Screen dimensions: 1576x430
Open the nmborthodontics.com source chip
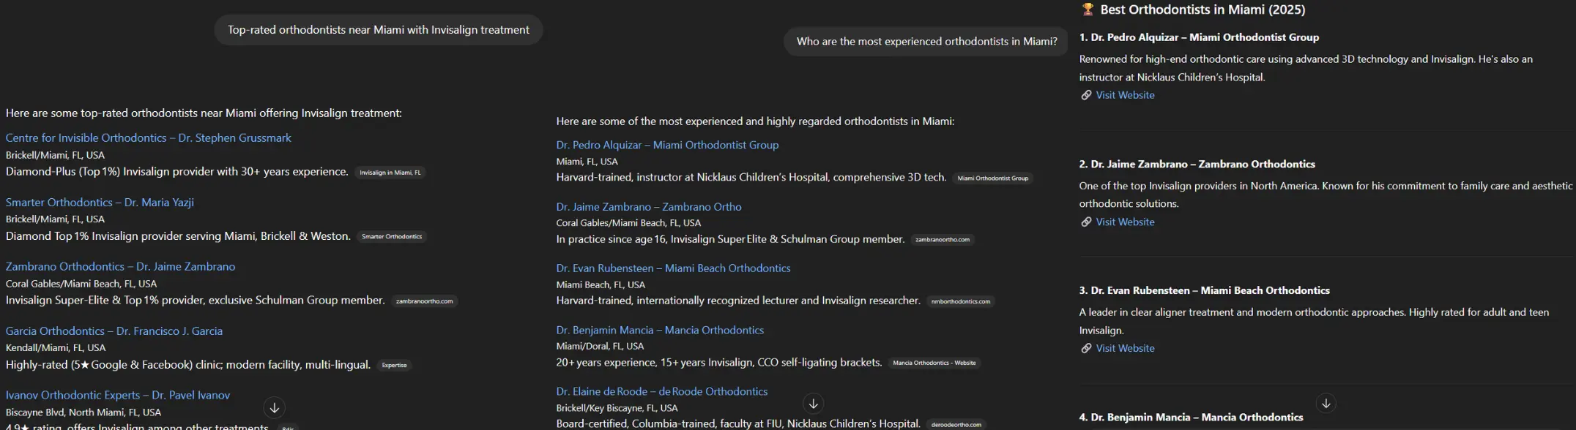pyautogui.click(x=960, y=301)
